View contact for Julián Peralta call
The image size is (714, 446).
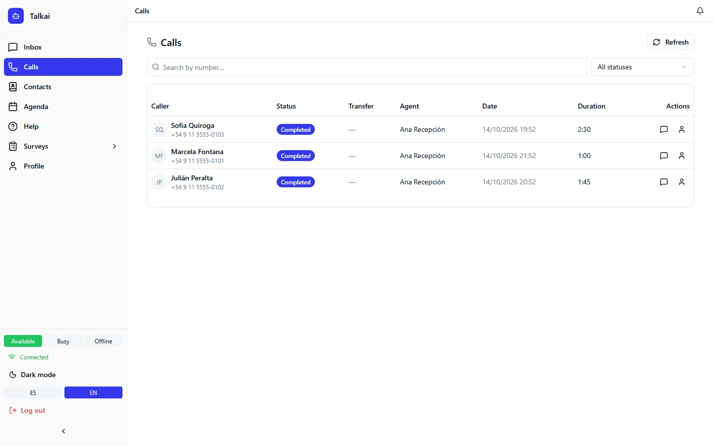(682, 182)
